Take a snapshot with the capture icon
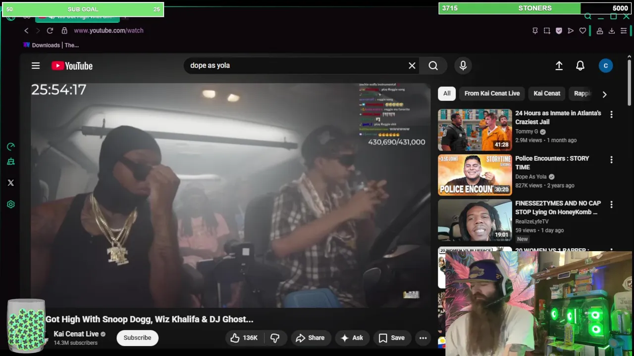Viewport: 634px width, 356px height. pyautogui.click(x=547, y=31)
